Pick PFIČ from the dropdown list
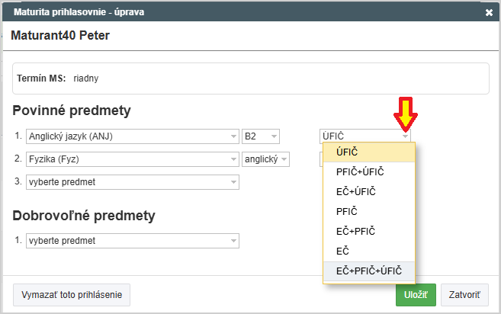This screenshot has width=501, height=314. [x=369, y=211]
